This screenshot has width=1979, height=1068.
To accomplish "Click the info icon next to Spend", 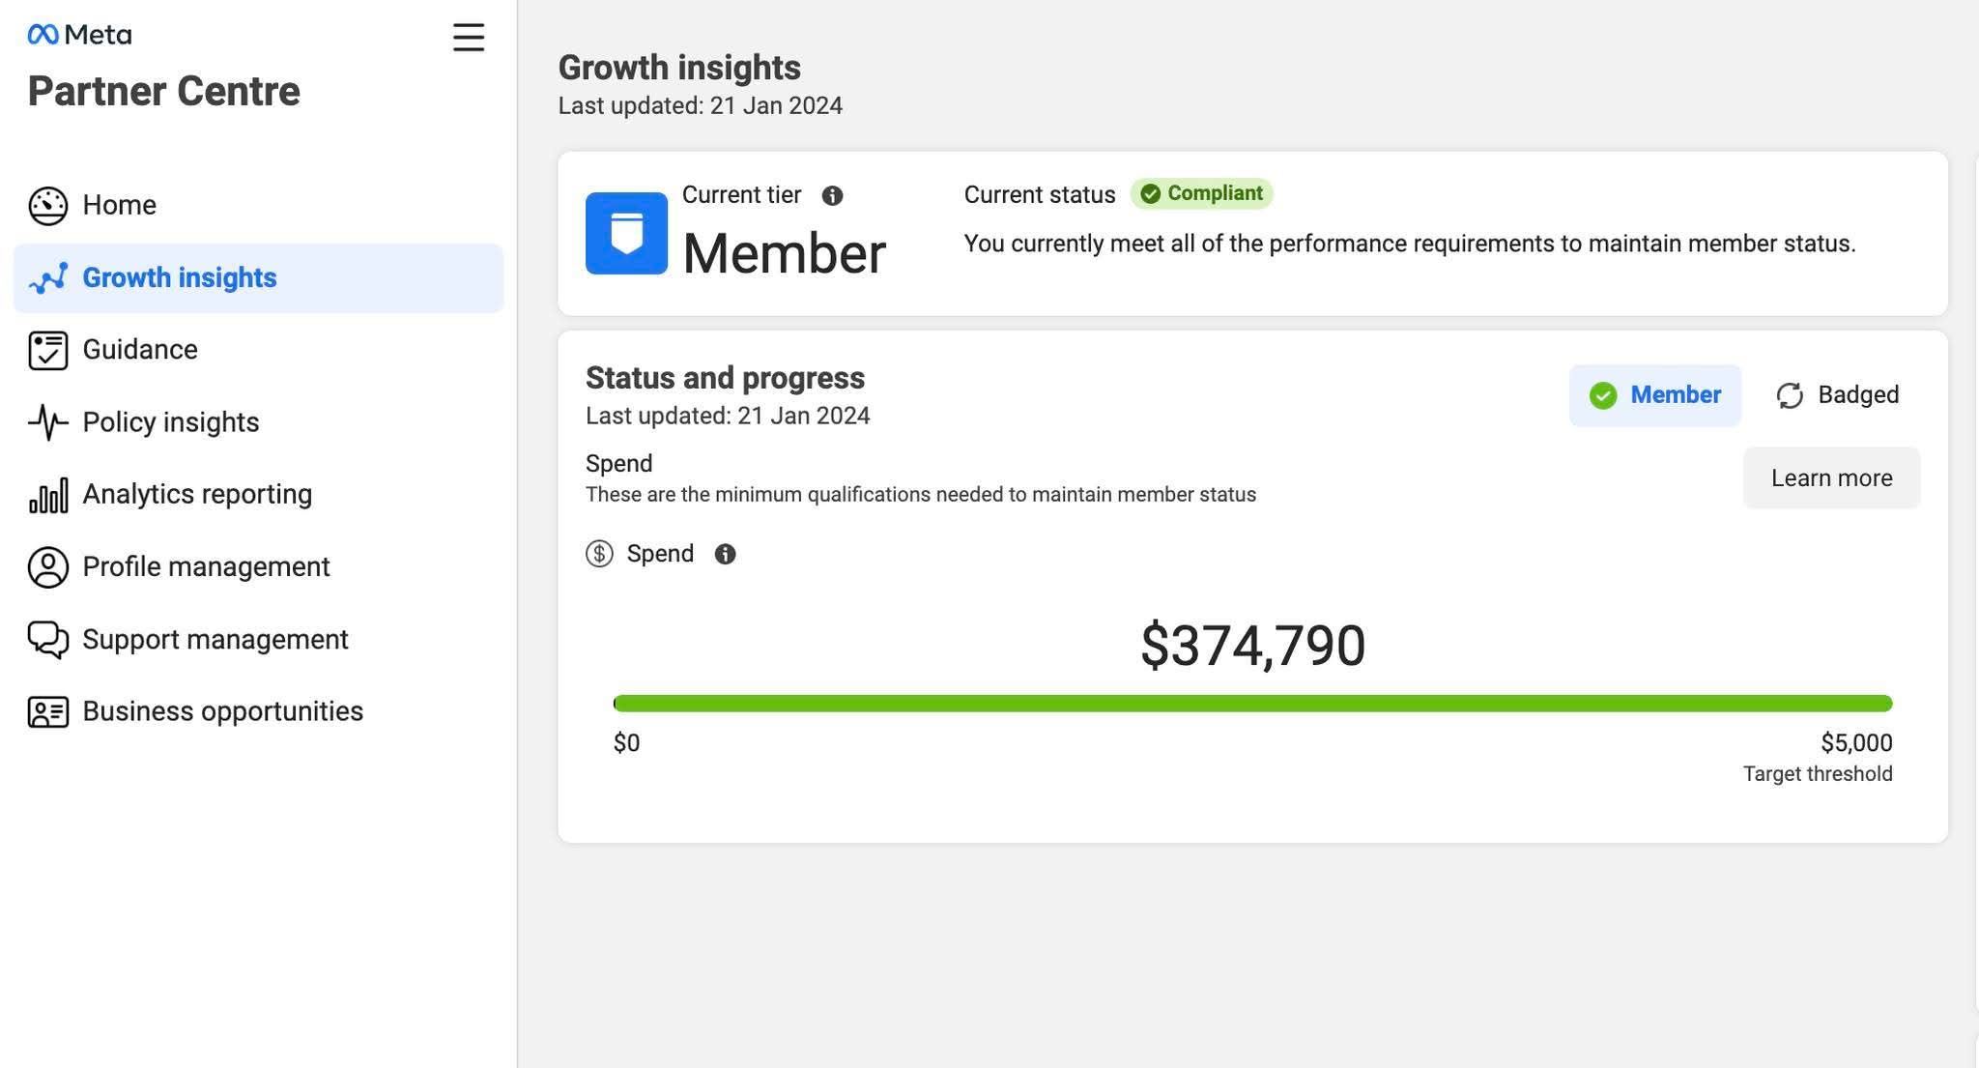I will (x=725, y=554).
